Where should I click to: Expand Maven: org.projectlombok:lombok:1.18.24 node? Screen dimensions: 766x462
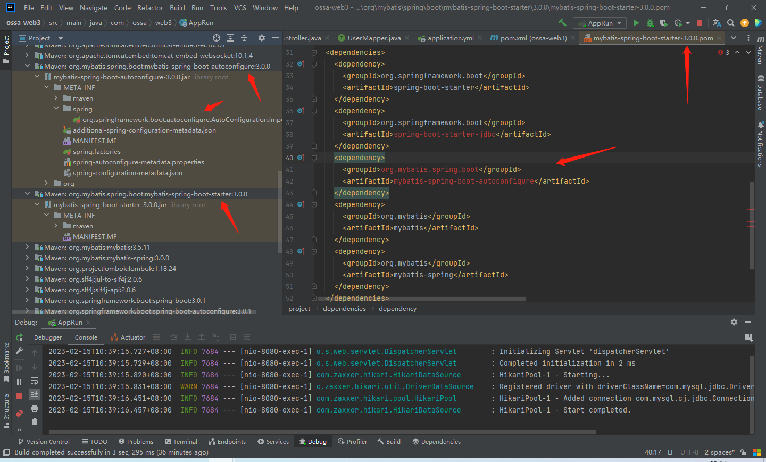[28, 269]
